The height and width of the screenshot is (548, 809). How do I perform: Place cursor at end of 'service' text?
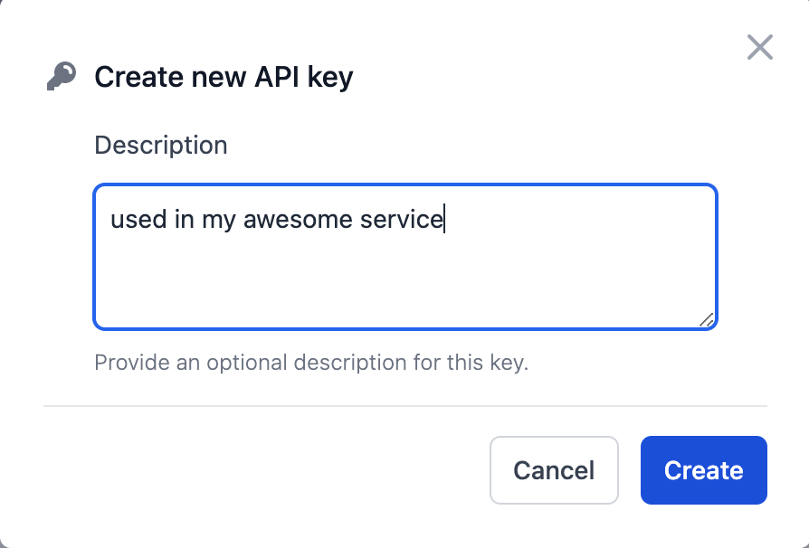444,219
